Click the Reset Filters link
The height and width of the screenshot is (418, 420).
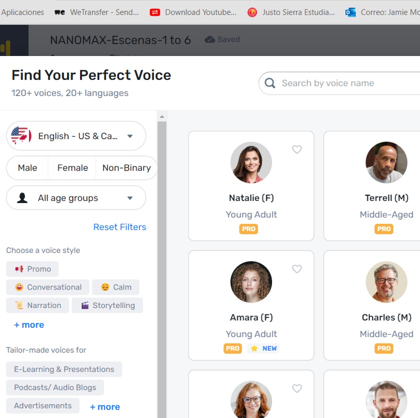point(119,227)
